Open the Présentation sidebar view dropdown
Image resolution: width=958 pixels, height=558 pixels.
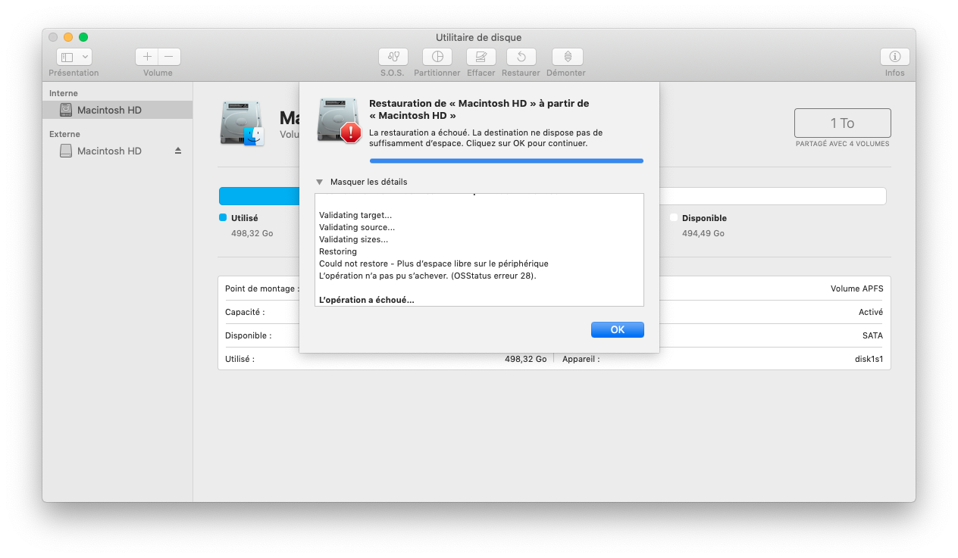coord(74,57)
